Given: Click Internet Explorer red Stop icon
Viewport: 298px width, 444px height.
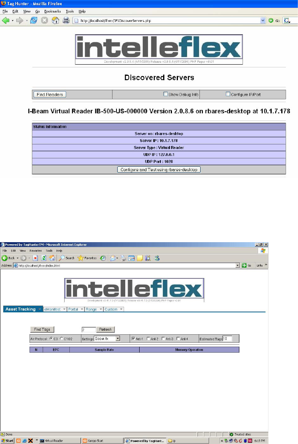Looking at the screenshot, I should [36, 258].
